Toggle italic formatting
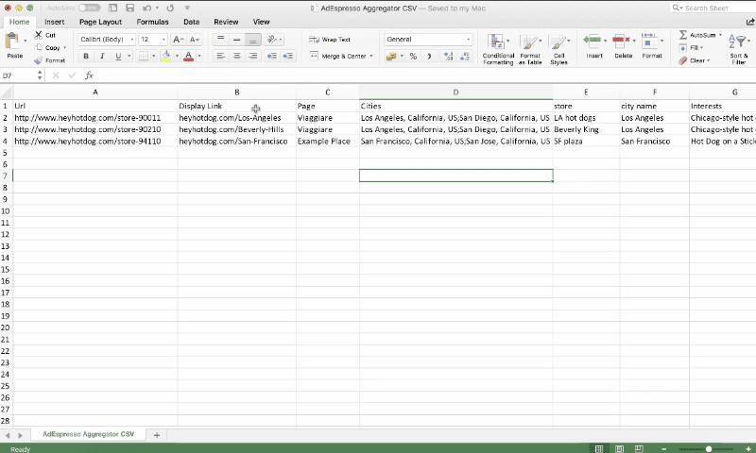Viewport: 756px width, 453px height. [x=100, y=57]
